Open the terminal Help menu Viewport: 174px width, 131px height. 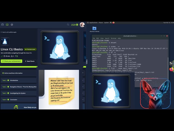click(x=119, y=38)
